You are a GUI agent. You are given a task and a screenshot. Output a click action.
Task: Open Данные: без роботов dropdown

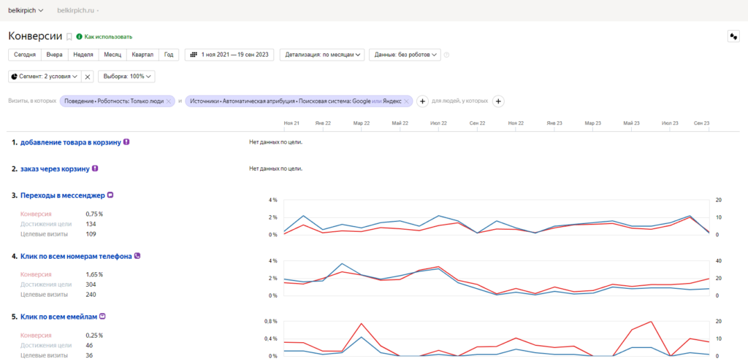(x=405, y=55)
